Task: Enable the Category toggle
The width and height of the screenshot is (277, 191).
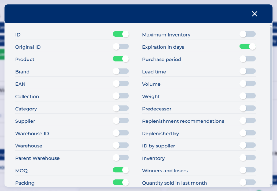Action: coord(121,108)
